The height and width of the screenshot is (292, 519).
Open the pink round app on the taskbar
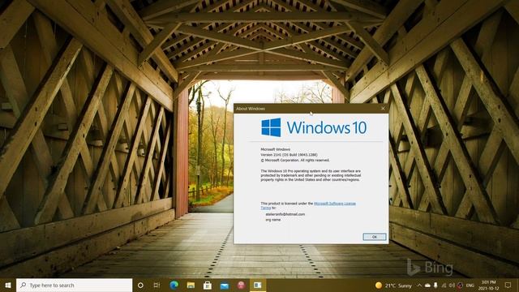[242, 285]
